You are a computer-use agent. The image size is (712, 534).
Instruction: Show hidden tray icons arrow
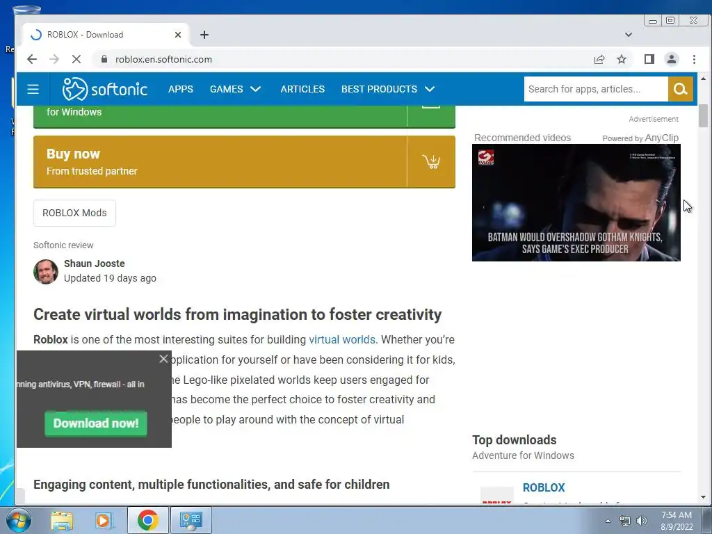[608, 521]
